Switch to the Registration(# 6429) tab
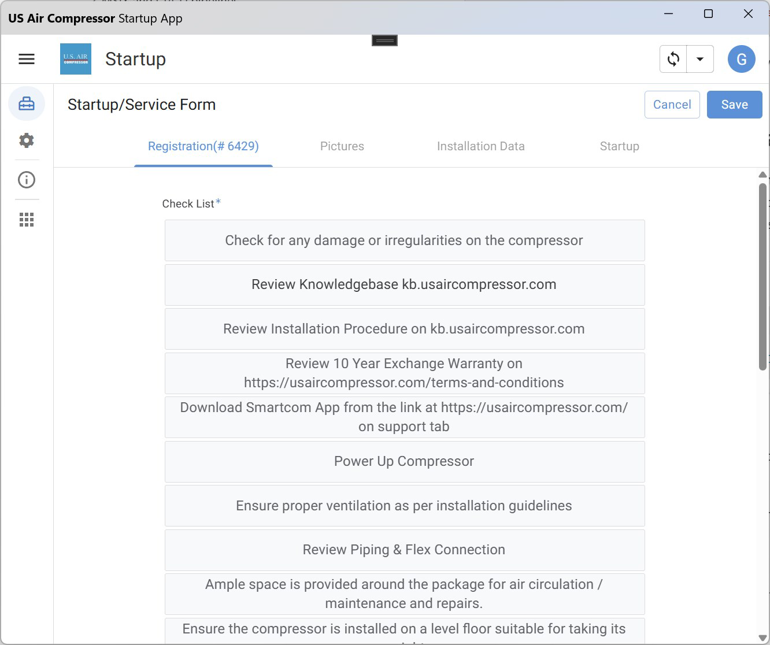This screenshot has height=645, width=770. point(203,146)
